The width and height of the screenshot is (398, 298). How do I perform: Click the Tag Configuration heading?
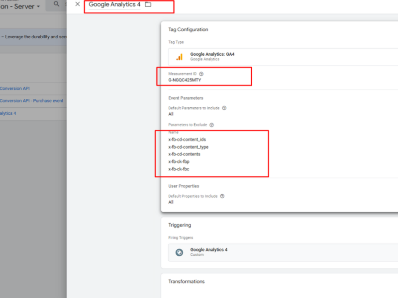(x=188, y=30)
